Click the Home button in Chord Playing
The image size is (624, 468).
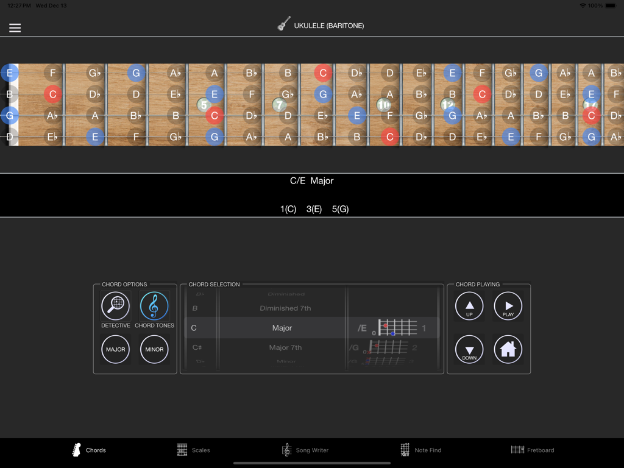tap(508, 349)
